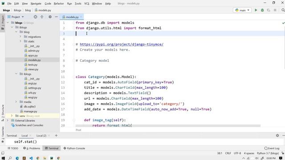Collapse the blog app folder
The width and height of the screenshot is (285, 160).
tap(16, 32)
